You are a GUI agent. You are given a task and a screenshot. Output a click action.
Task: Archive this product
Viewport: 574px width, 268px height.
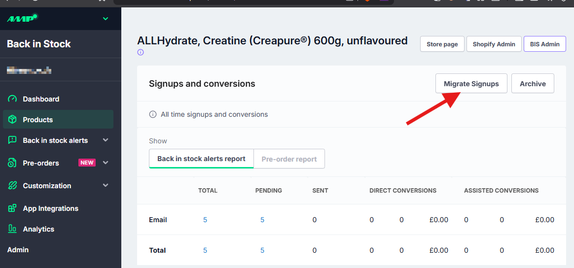pos(533,84)
